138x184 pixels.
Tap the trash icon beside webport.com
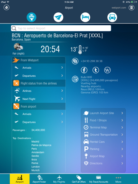click(131, 8)
